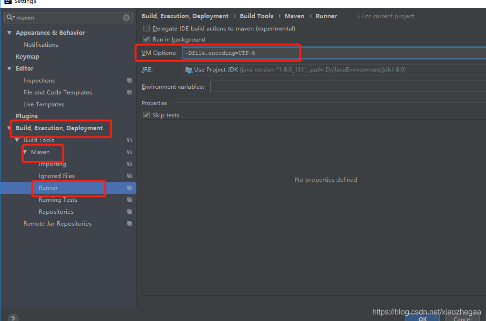Clear the maven search field text
Image resolution: width=486 pixels, height=321 pixels.
[x=126, y=18]
